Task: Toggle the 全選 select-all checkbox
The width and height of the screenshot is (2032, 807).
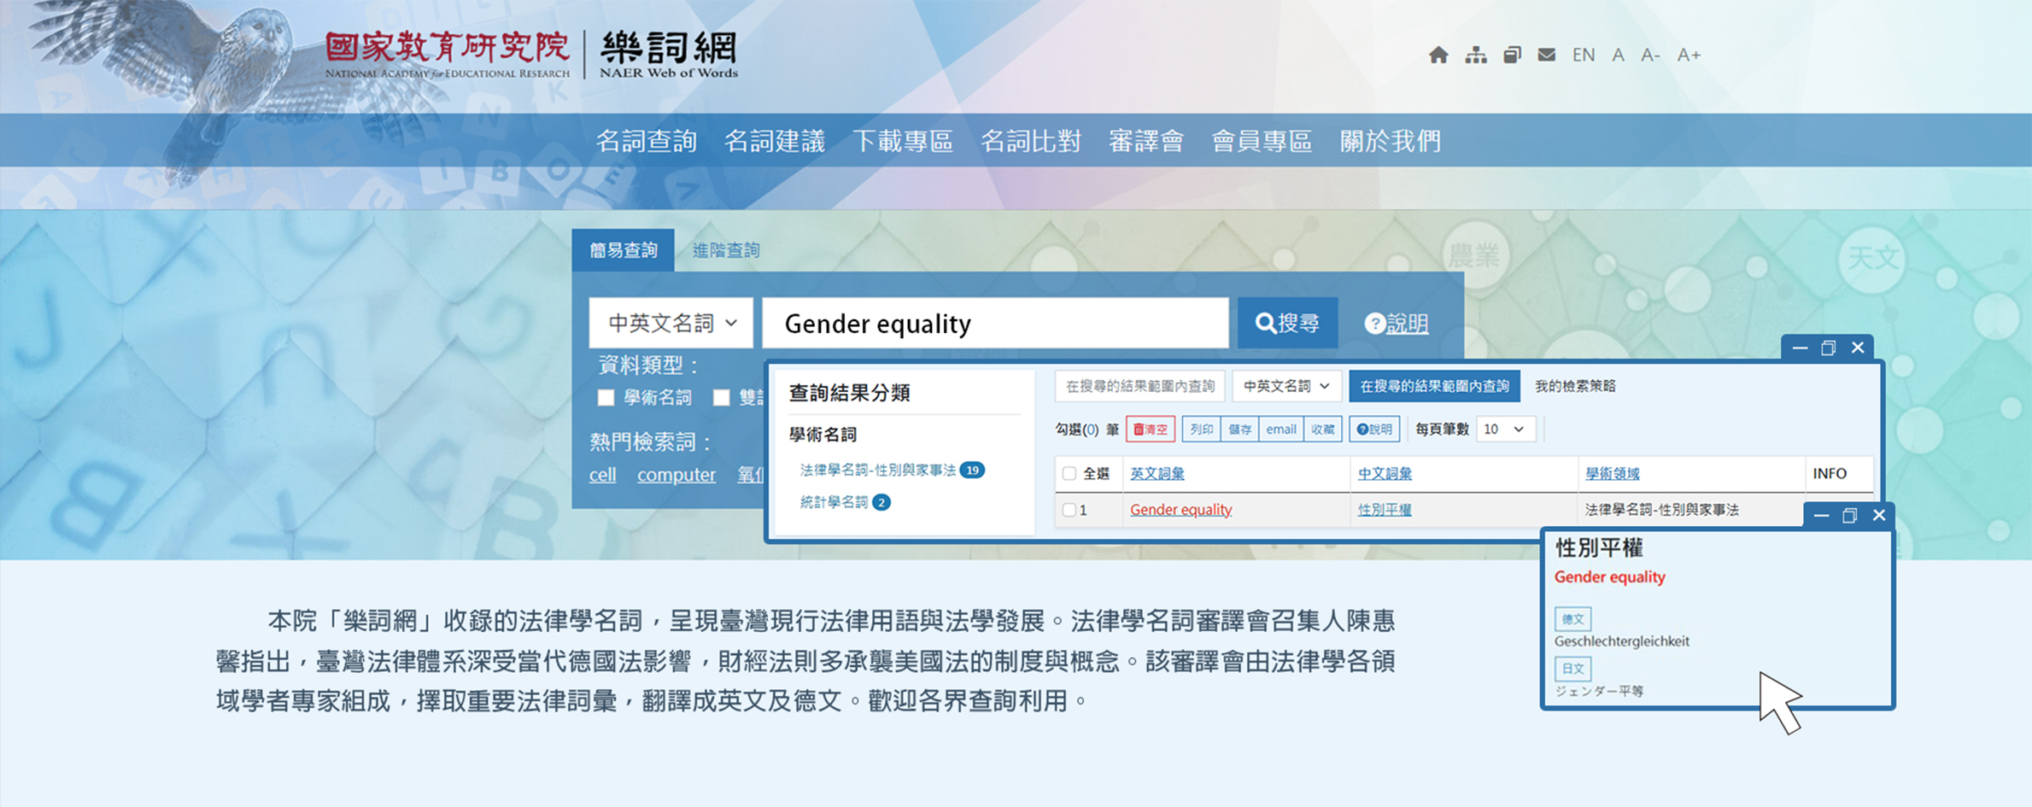Action: 1068,473
